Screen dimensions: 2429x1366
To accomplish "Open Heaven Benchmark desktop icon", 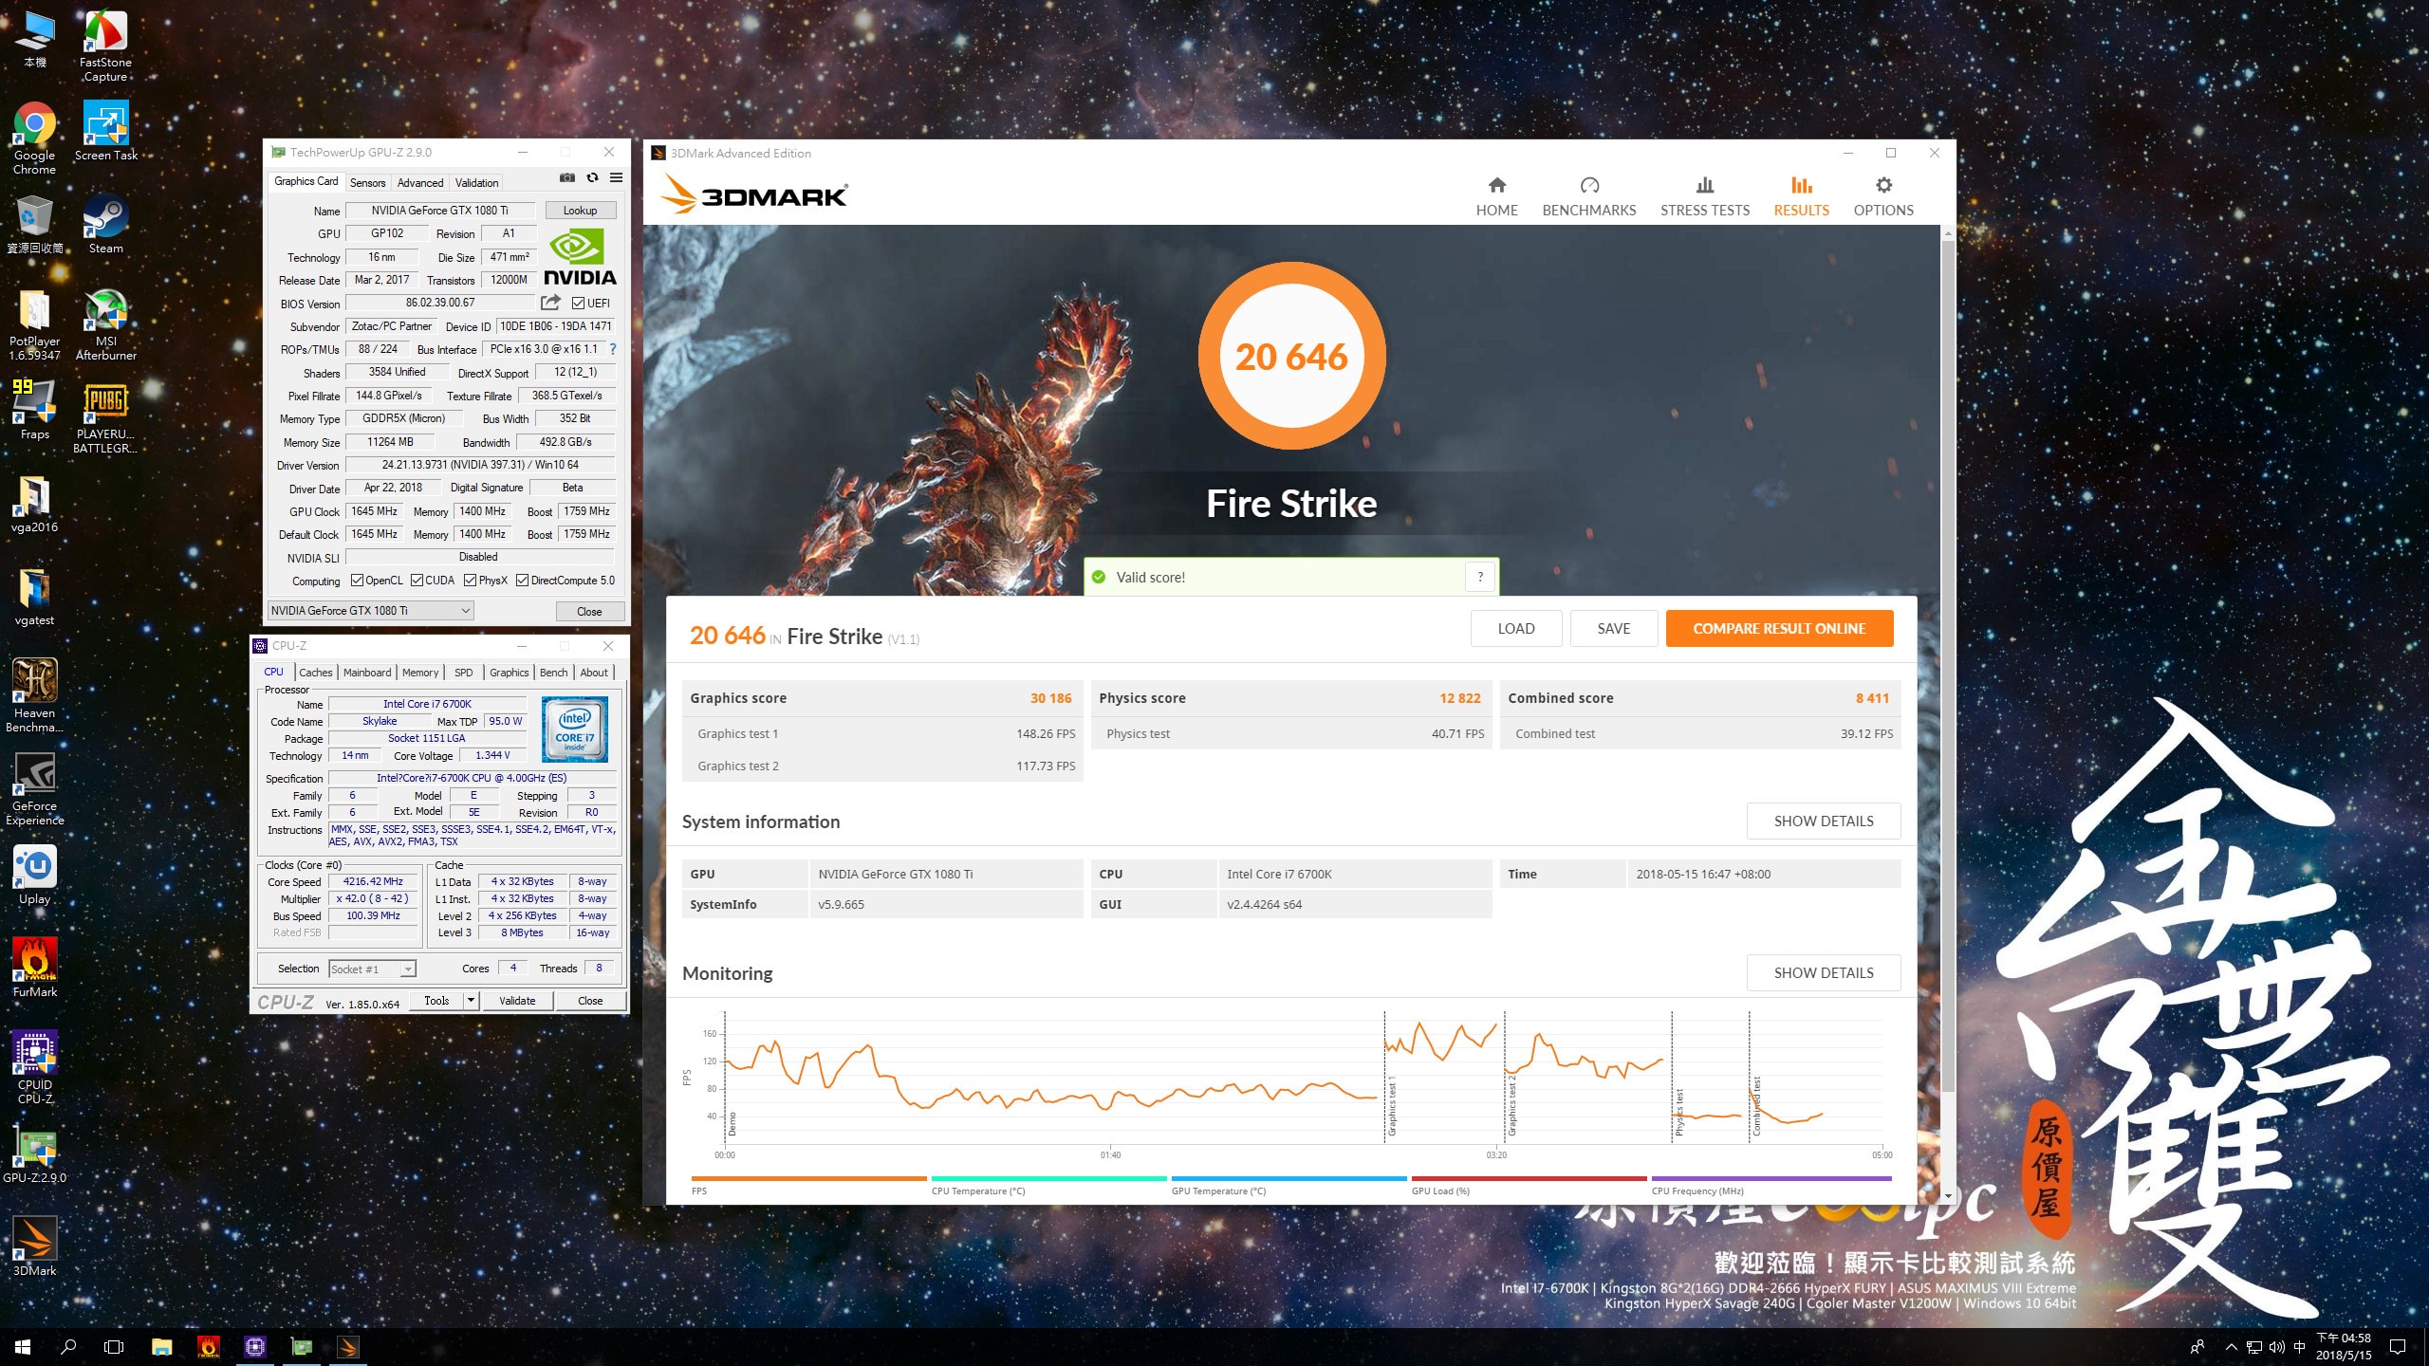I will [34, 696].
